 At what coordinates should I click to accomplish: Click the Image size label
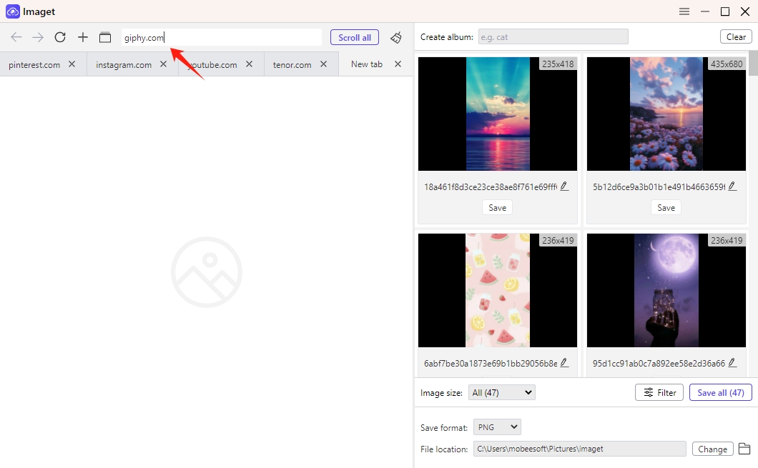[x=441, y=393]
